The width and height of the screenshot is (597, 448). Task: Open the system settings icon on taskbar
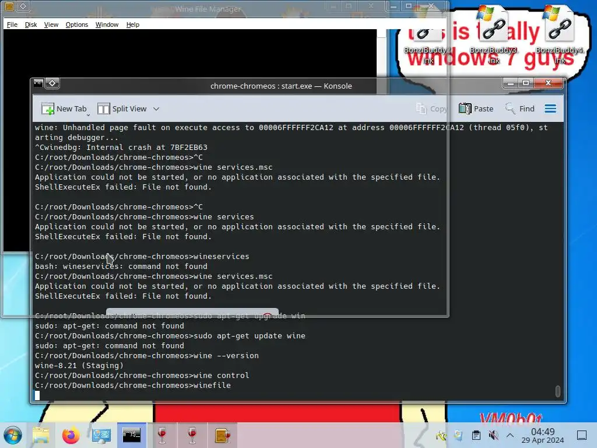click(101, 435)
